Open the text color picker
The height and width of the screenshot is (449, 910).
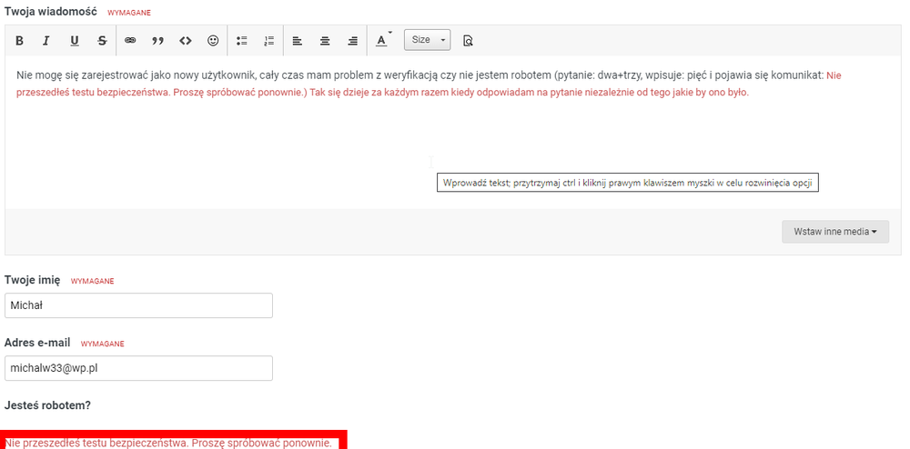(382, 41)
